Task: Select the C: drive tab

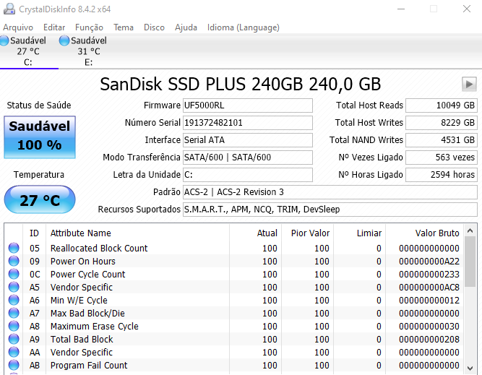Action: point(27,51)
